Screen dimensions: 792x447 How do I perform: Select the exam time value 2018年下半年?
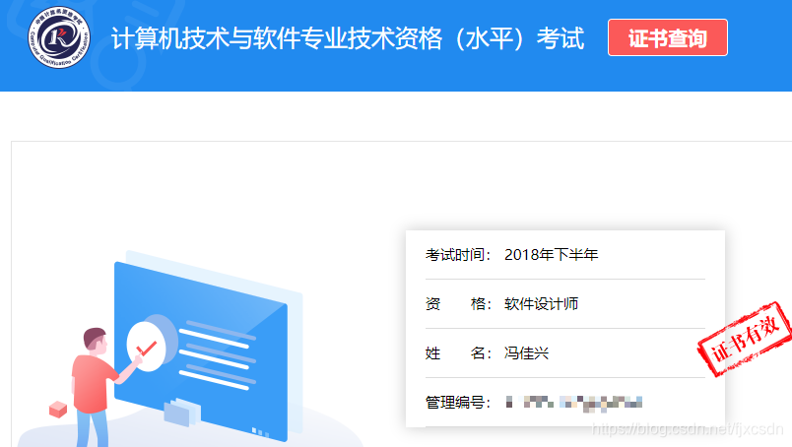pyautogui.click(x=551, y=255)
